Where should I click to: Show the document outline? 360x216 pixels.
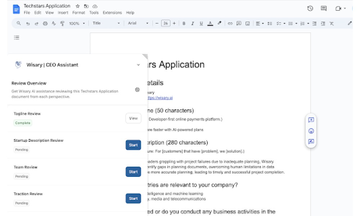(17, 38)
